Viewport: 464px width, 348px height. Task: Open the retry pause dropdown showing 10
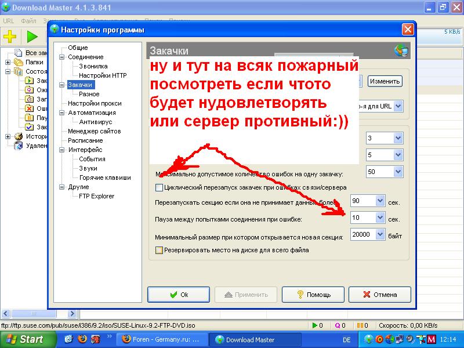tap(380, 218)
